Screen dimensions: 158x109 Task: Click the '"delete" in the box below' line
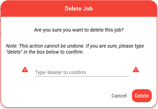pos(45,52)
